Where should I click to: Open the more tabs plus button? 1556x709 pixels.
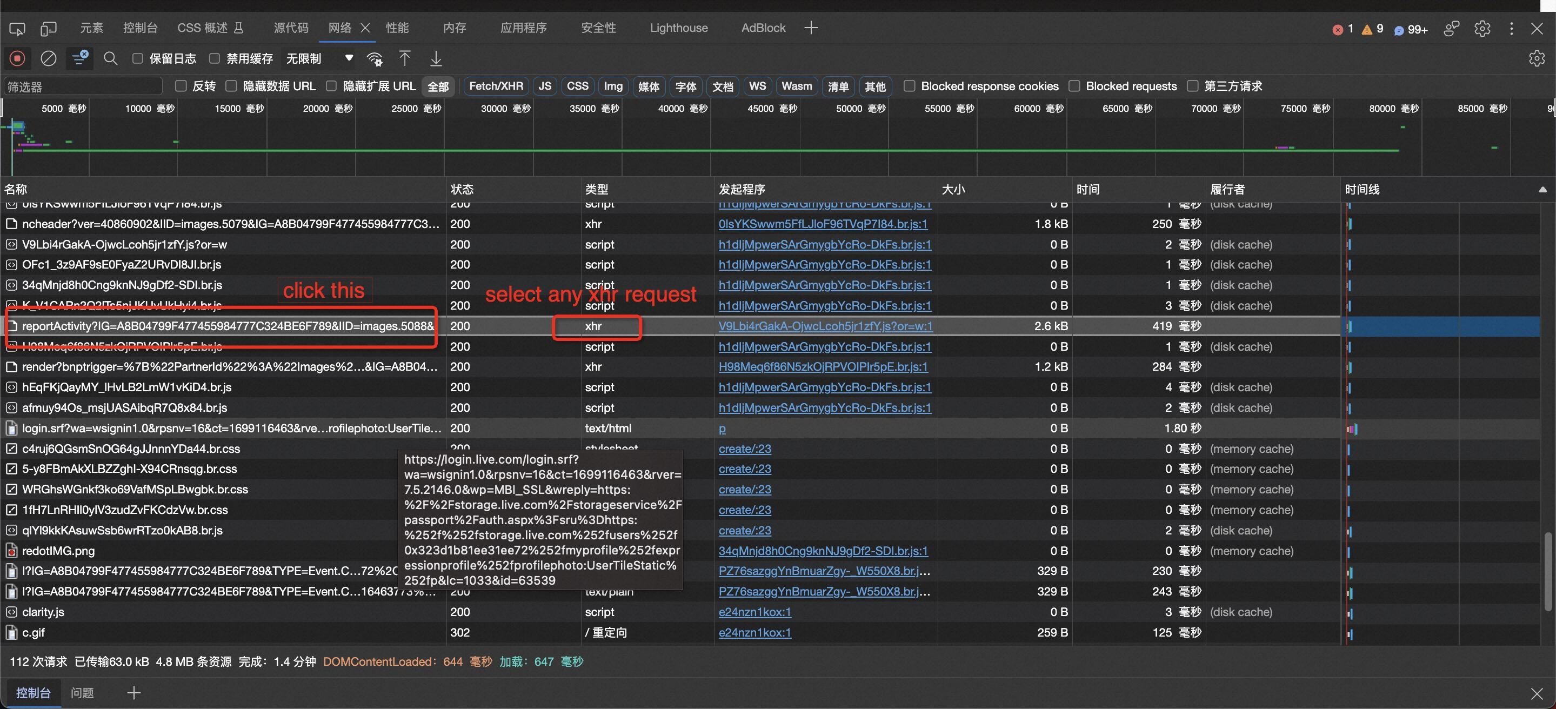(x=811, y=28)
